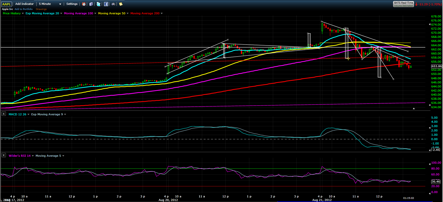Image resolution: width=443 pixels, height=202 pixels.
Task: Click the AAPL ticker symbol box
Action: coord(6,4)
